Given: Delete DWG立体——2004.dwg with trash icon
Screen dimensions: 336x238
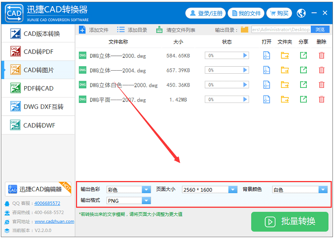Looking at the screenshot, I should pyautogui.click(x=321, y=70).
